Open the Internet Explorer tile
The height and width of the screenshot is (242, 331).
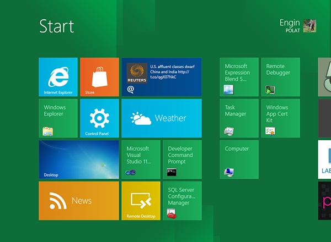(x=58, y=77)
